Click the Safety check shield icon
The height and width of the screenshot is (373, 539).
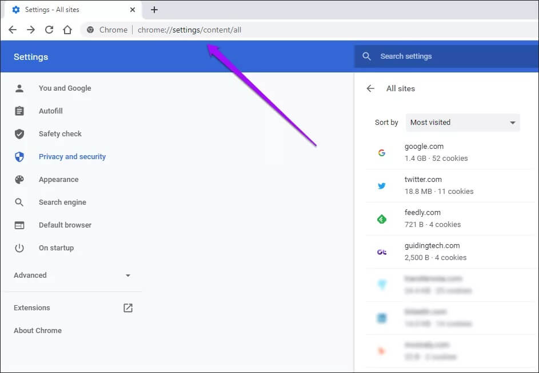coord(19,134)
